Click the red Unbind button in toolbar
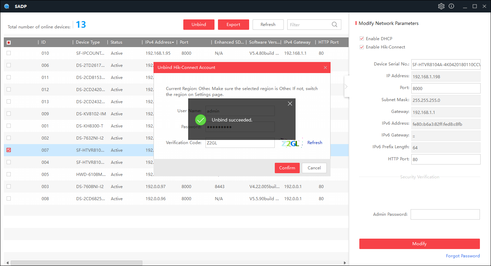This screenshot has height=266, width=491. click(x=199, y=25)
